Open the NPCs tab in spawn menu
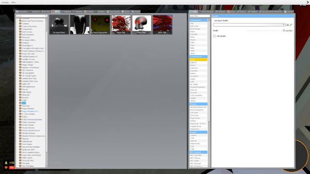 [56, 12]
